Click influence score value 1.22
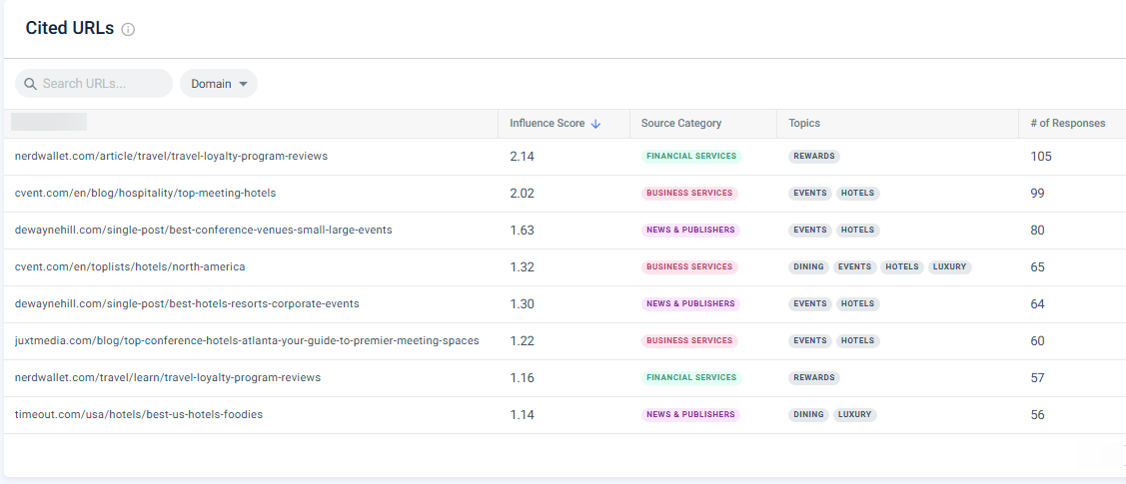 pos(523,341)
